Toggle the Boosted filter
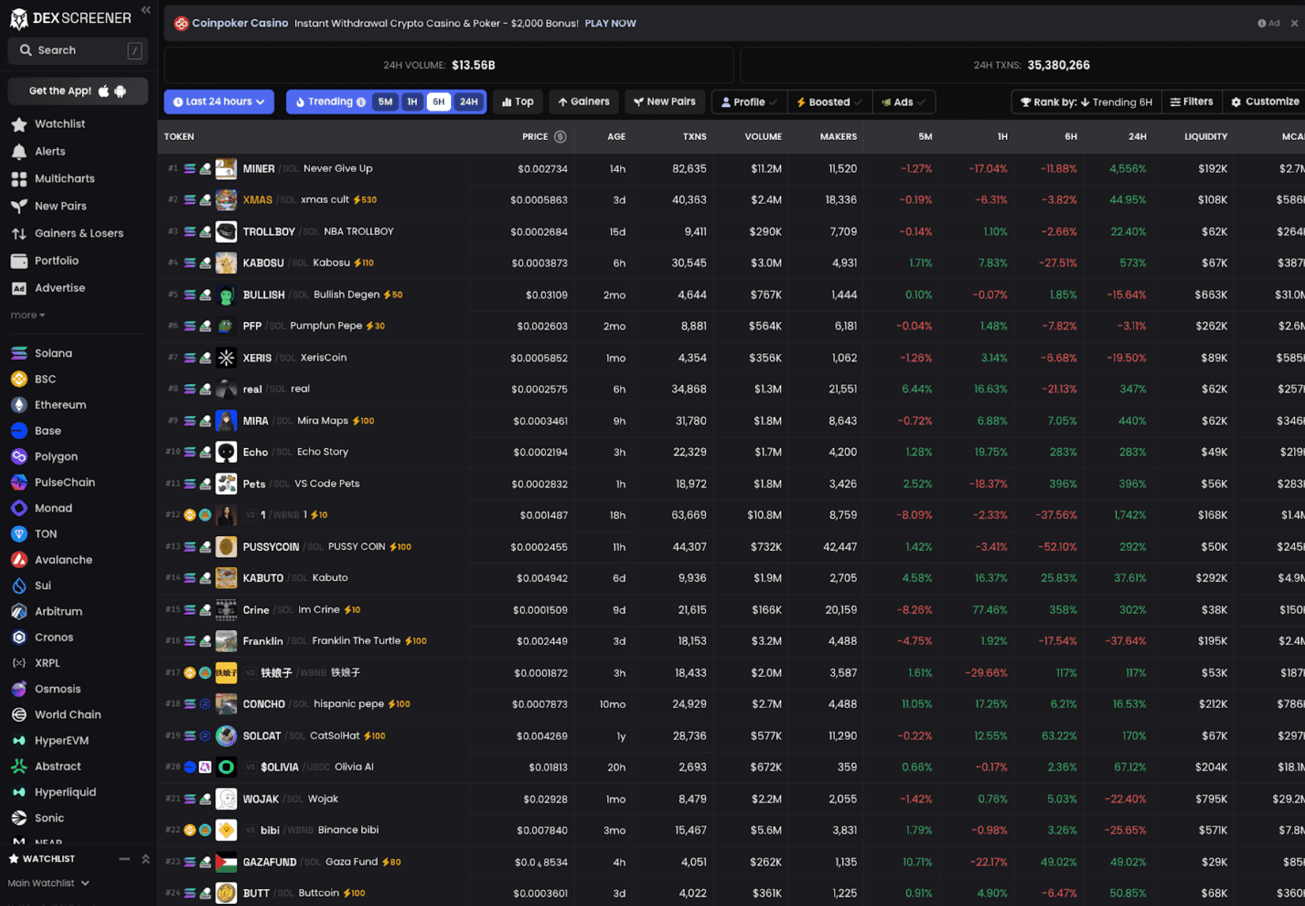The width and height of the screenshot is (1305, 906). coord(829,102)
